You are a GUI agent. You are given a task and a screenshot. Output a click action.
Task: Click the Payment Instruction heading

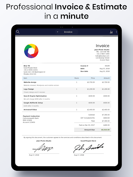[31, 116]
